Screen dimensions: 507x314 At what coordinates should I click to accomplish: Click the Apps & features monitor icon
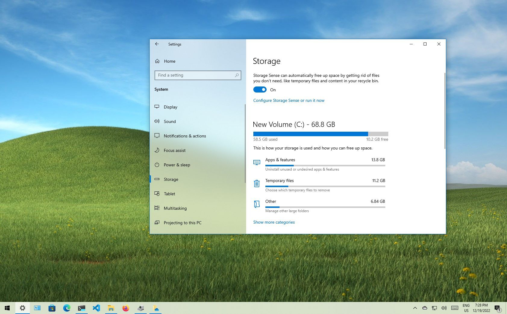coord(257,162)
